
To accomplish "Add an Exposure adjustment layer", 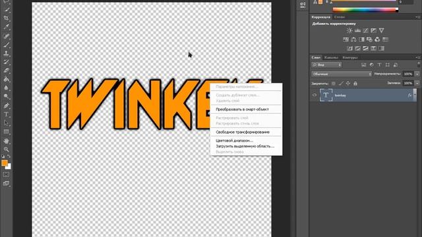I will coord(374,30).
